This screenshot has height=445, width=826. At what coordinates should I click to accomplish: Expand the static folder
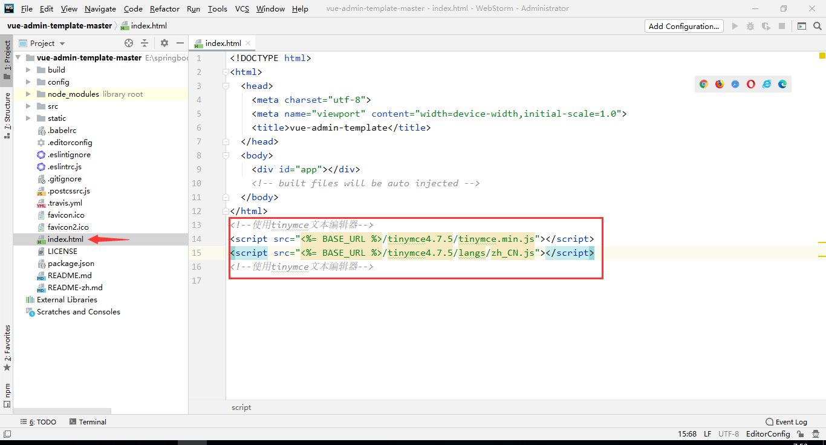point(28,118)
